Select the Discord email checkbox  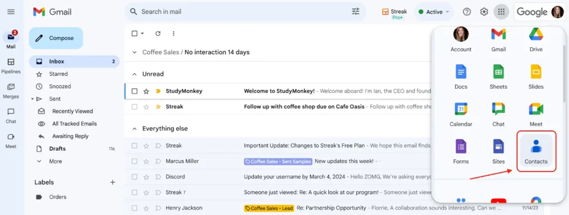(134, 177)
